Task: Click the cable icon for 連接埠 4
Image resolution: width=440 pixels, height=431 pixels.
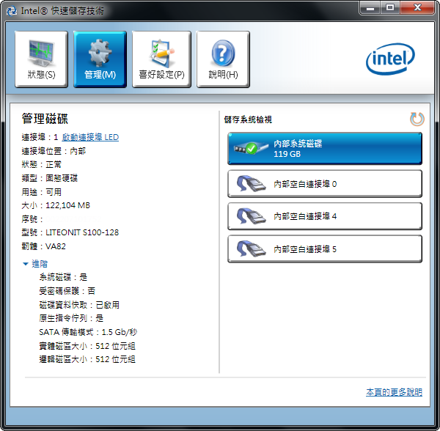Action: tap(251, 216)
